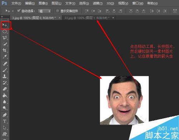Click Align Bottom Edges icon
Viewport: 179px width, 140px height.
(x=100, y=11)
